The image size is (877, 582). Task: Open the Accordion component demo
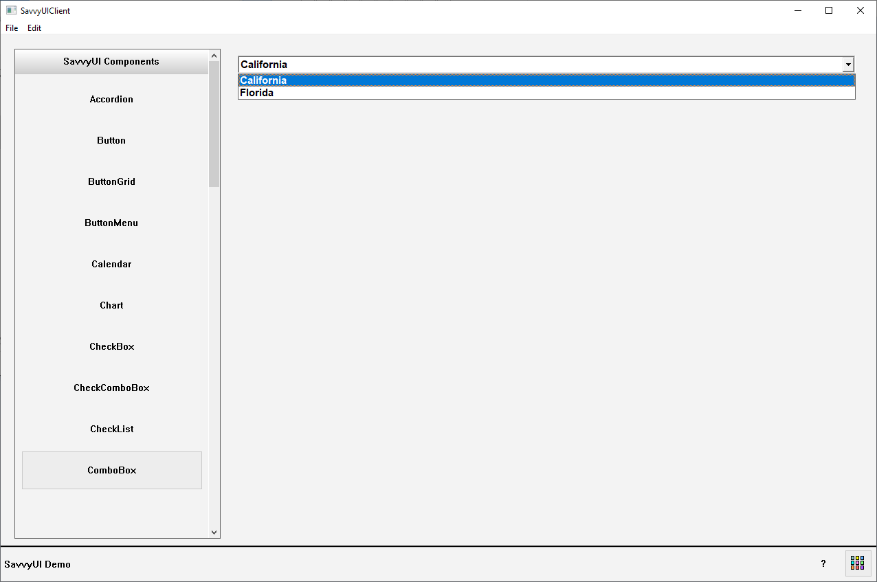[111, 99]
